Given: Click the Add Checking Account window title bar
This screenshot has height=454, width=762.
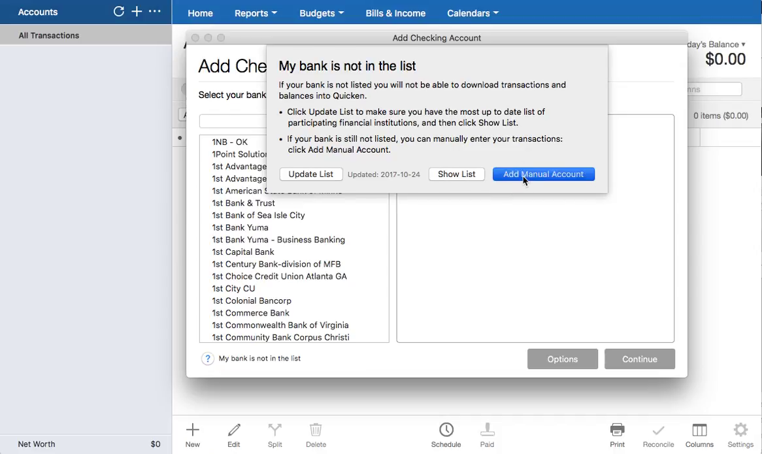Looking at the screenshot, I should pyautogui.click(x=437, y=38).
